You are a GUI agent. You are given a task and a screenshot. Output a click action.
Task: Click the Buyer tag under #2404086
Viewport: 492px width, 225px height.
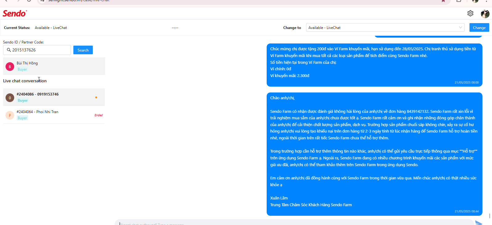(23, 100)
